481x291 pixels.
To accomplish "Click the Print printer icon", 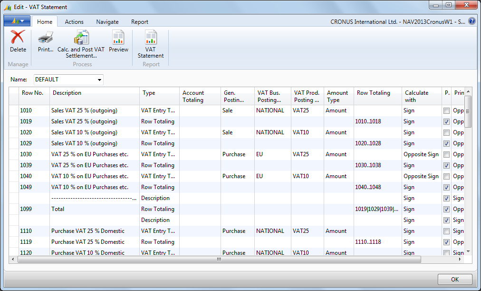I will [46, 38].
